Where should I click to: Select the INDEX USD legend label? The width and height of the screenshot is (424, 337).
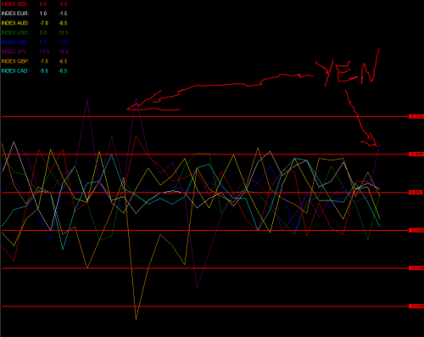pyautogui.click(x=14, y=33)
